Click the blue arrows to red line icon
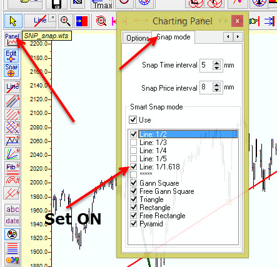The width and height of the screenshot is (277, 267). click(269, 21)
